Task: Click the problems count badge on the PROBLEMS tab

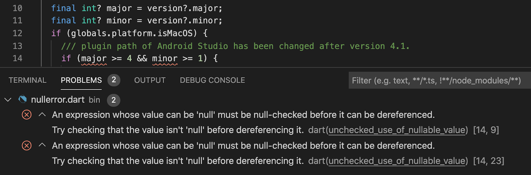Action: coord(114,80)
